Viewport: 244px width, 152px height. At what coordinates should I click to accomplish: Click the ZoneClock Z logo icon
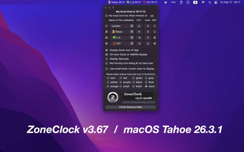click(113, 97)
